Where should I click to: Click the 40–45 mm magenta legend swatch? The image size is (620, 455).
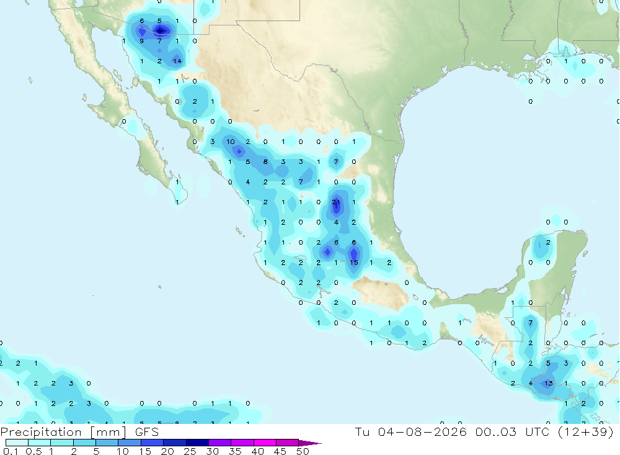coord(265,443)
